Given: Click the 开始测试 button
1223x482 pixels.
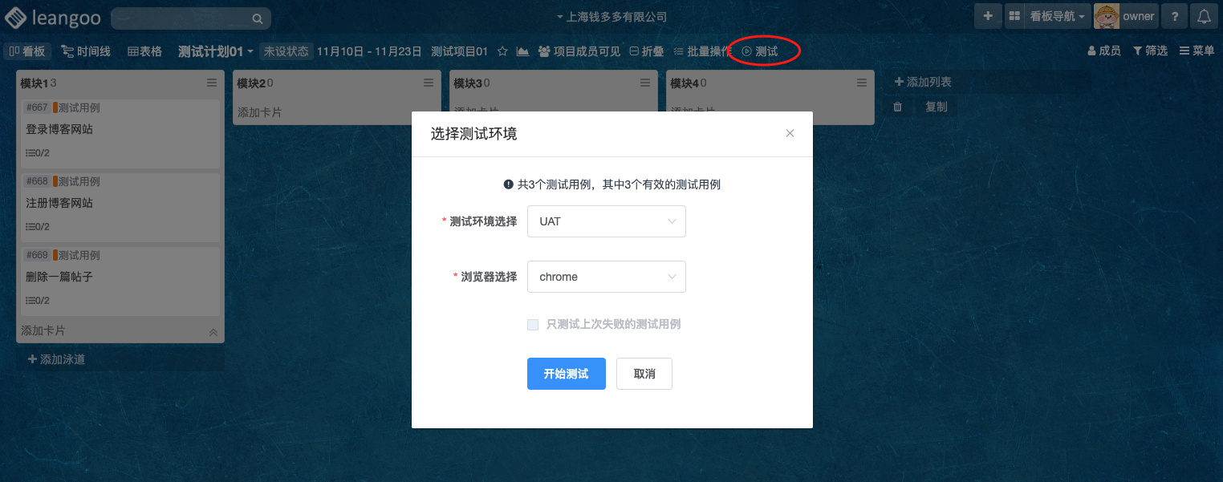Looking at the screenshot, I should tap(567, 374).
